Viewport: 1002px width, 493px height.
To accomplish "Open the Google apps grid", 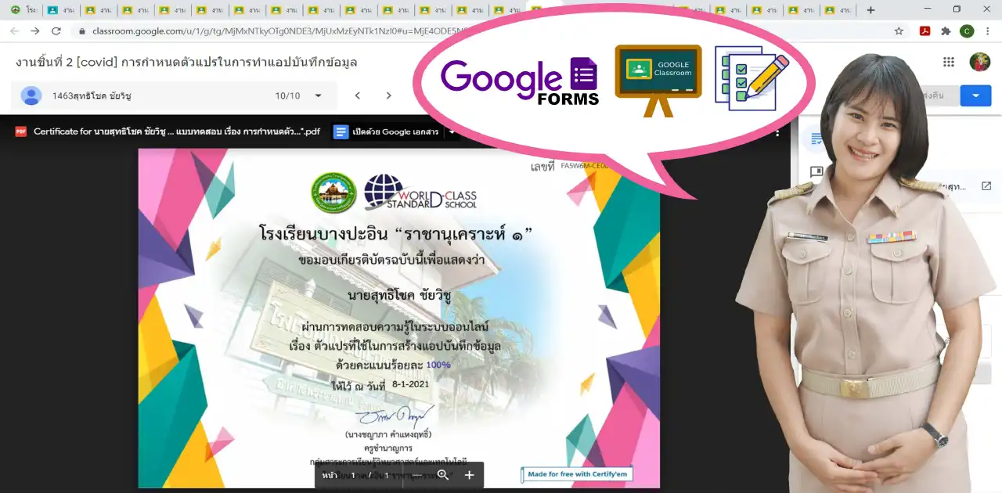I will pos(949,62).
